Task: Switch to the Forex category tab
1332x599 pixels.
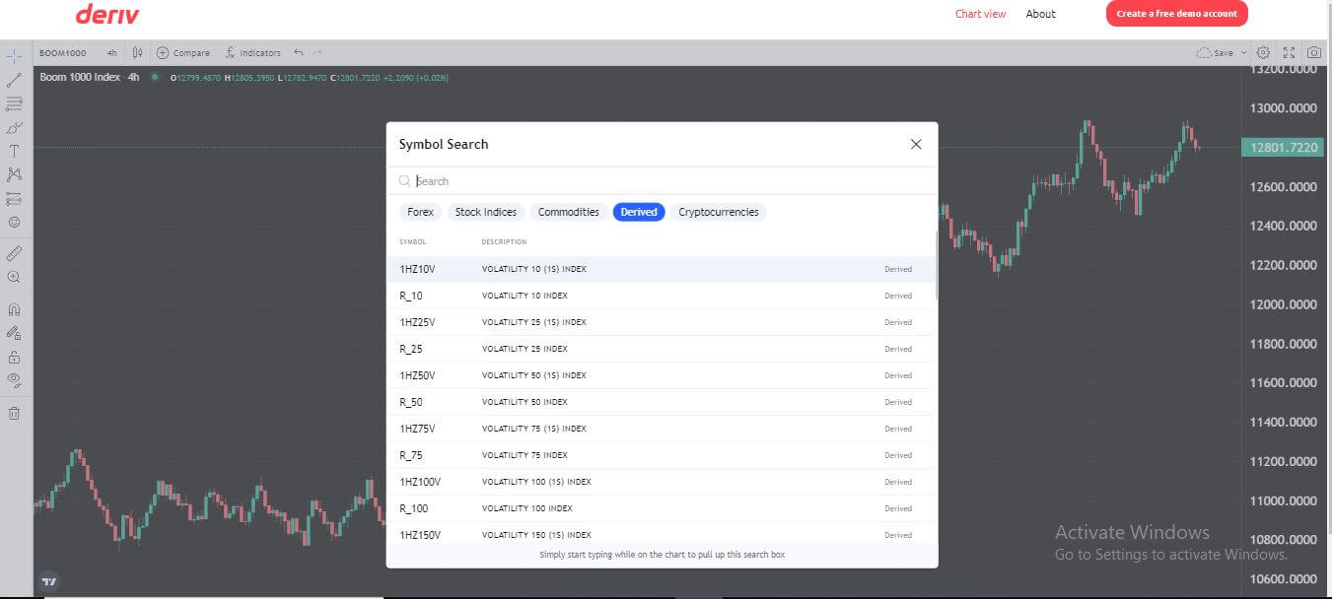Action: [x=420, y=212]
